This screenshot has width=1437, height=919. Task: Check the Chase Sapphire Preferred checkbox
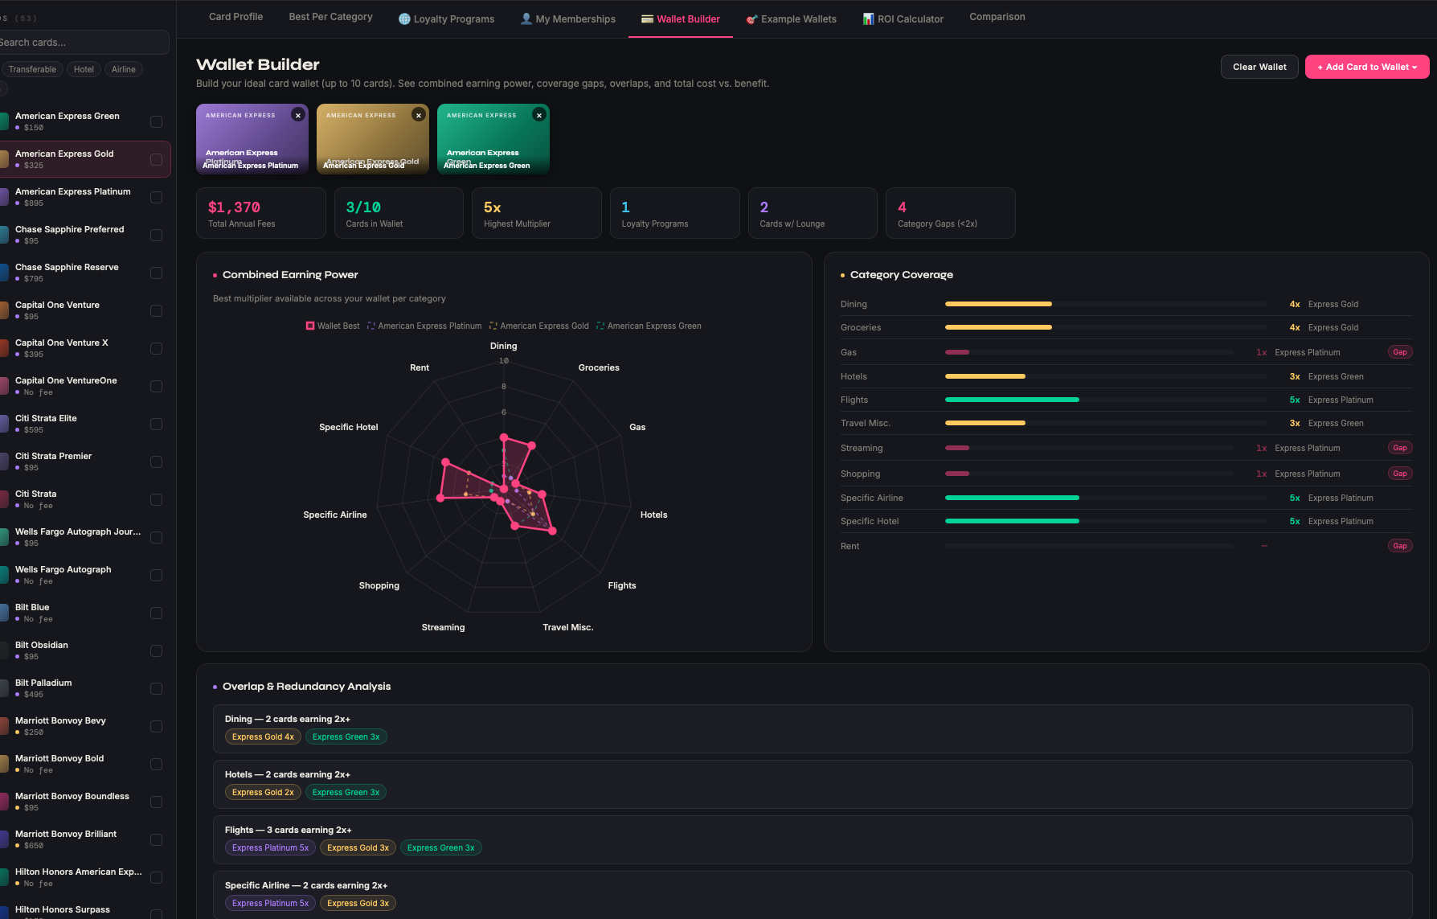(156, 235)
